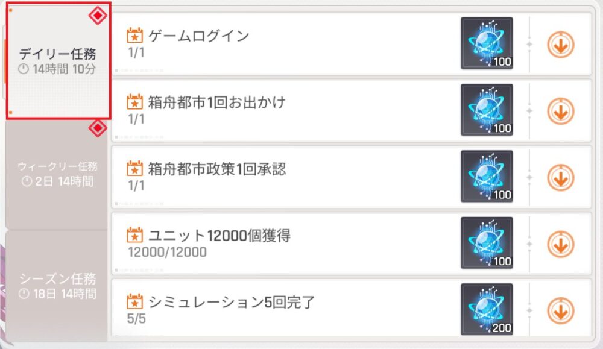
Task: Claim reward for ユニット12000個獲得
Action: (560, 244)
